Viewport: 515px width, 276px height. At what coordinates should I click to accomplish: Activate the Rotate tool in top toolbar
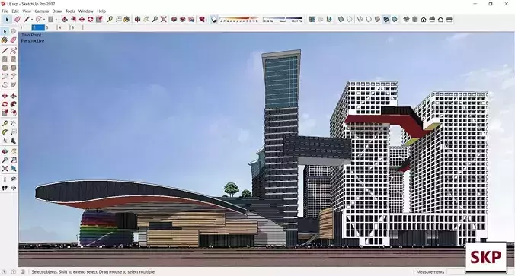(x=91, y=19)
